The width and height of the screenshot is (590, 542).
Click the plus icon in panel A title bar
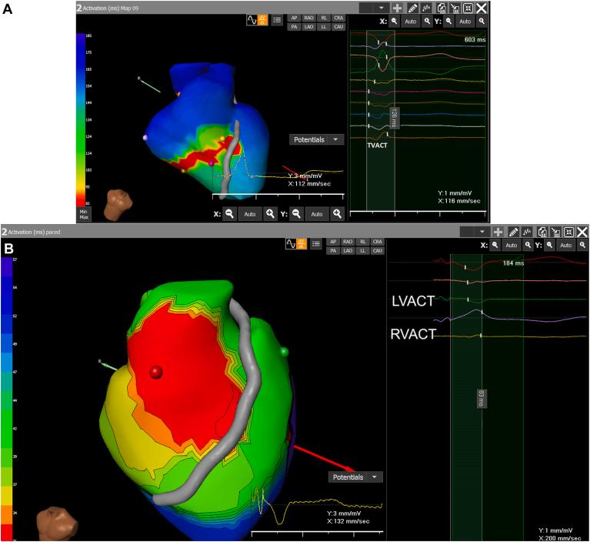pyautogui.click(x=398, y=7)
